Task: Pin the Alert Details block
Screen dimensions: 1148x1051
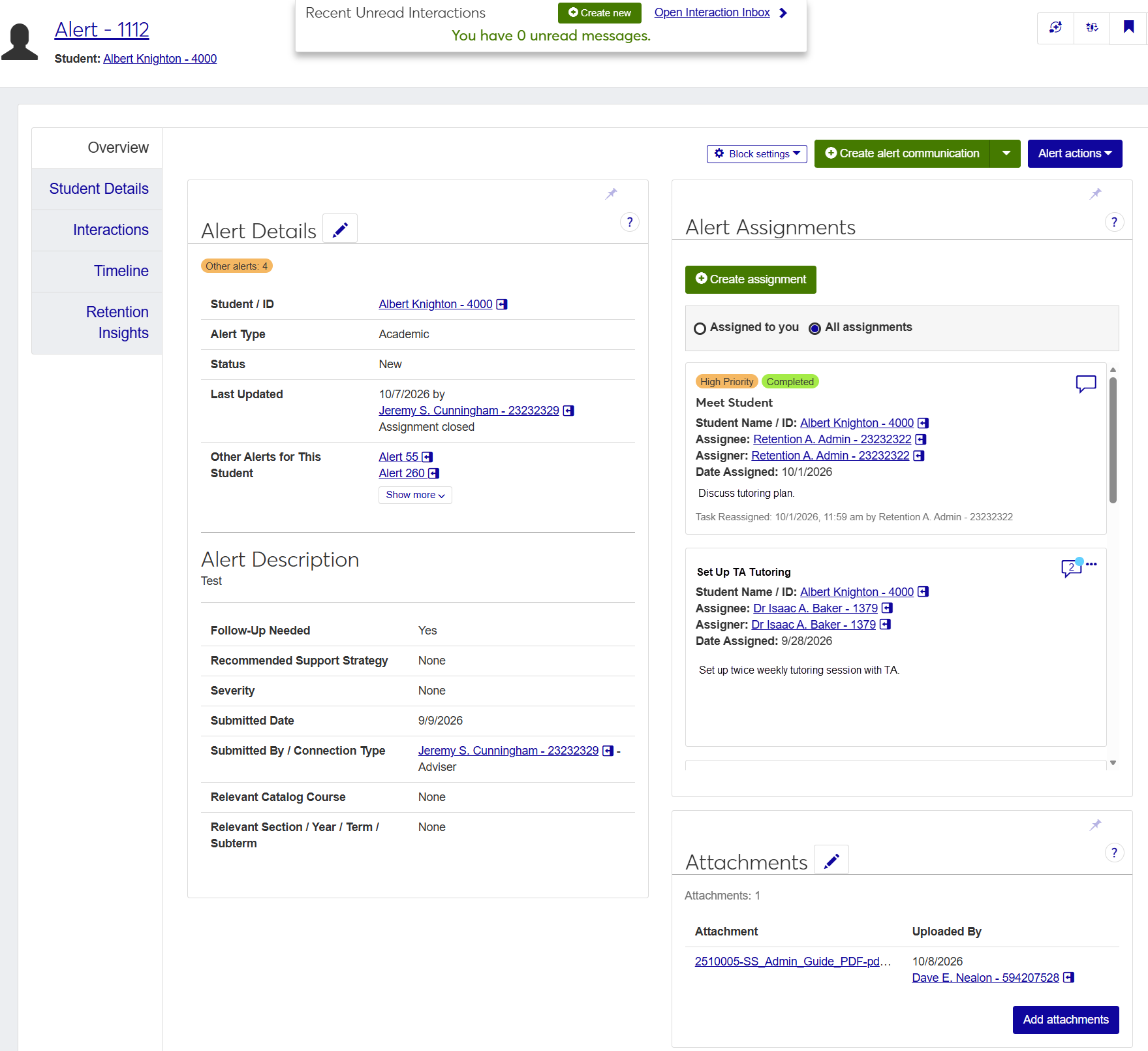Action: coord(612,193)
